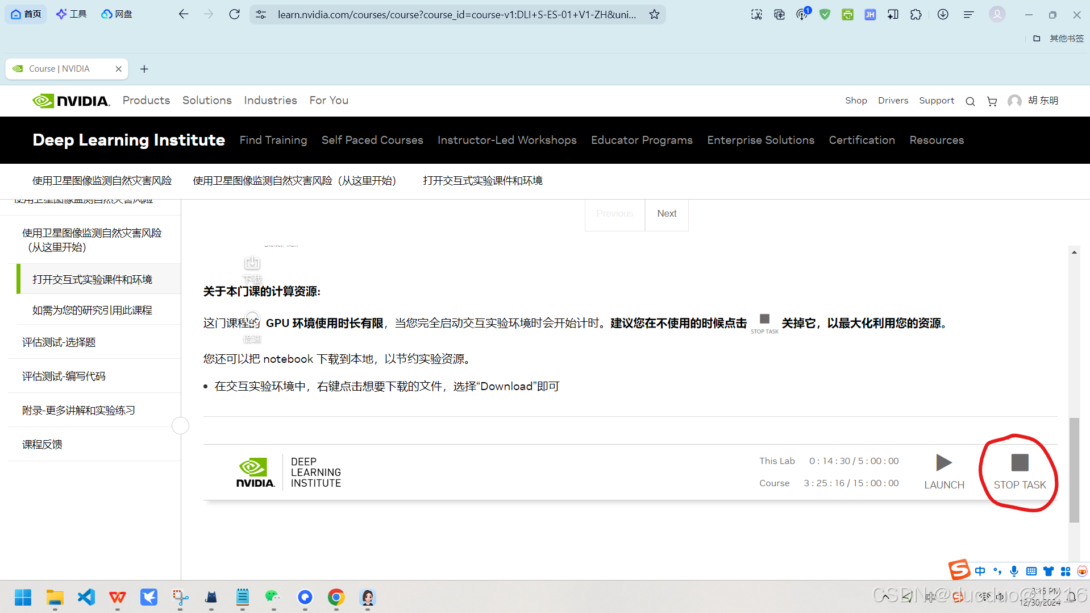The height and width of the screenshot is (613, 1090).
Task: Go back with the browser back arrow
Action: (x=183, y=14)
